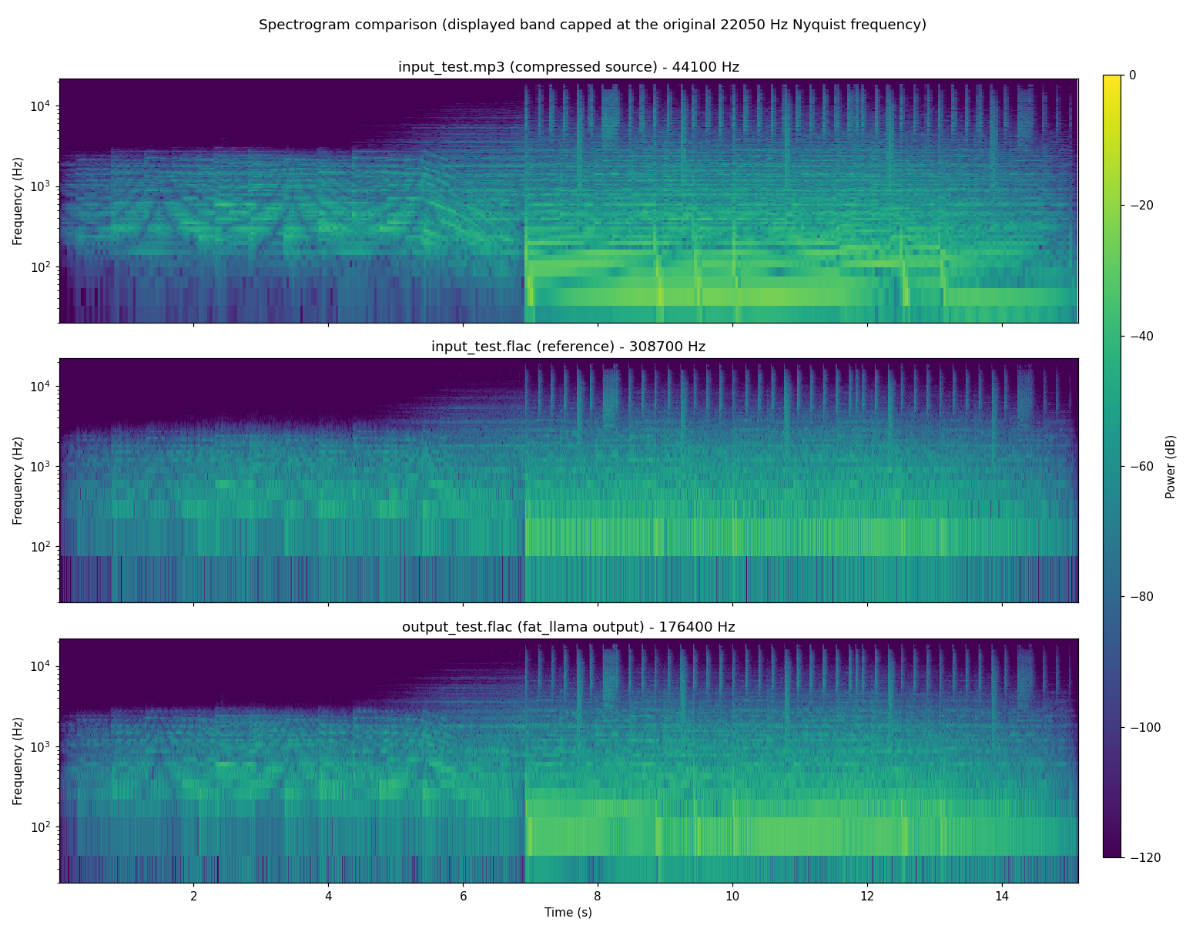Viewport: 1186px width, 932px height.
Task: Click the time axis tick label "12"
Action: (x=867, y=897)
